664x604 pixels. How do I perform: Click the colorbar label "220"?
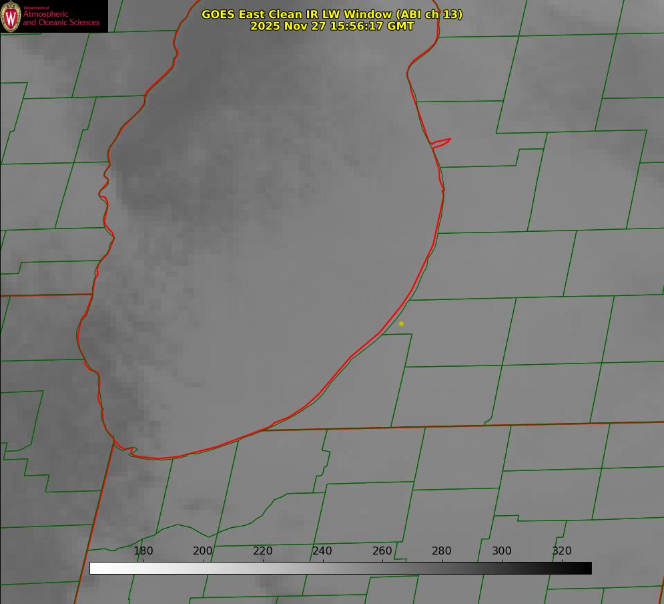coord(262,551)
